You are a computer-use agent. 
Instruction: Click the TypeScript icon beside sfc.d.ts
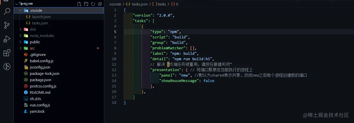point(26,99)
